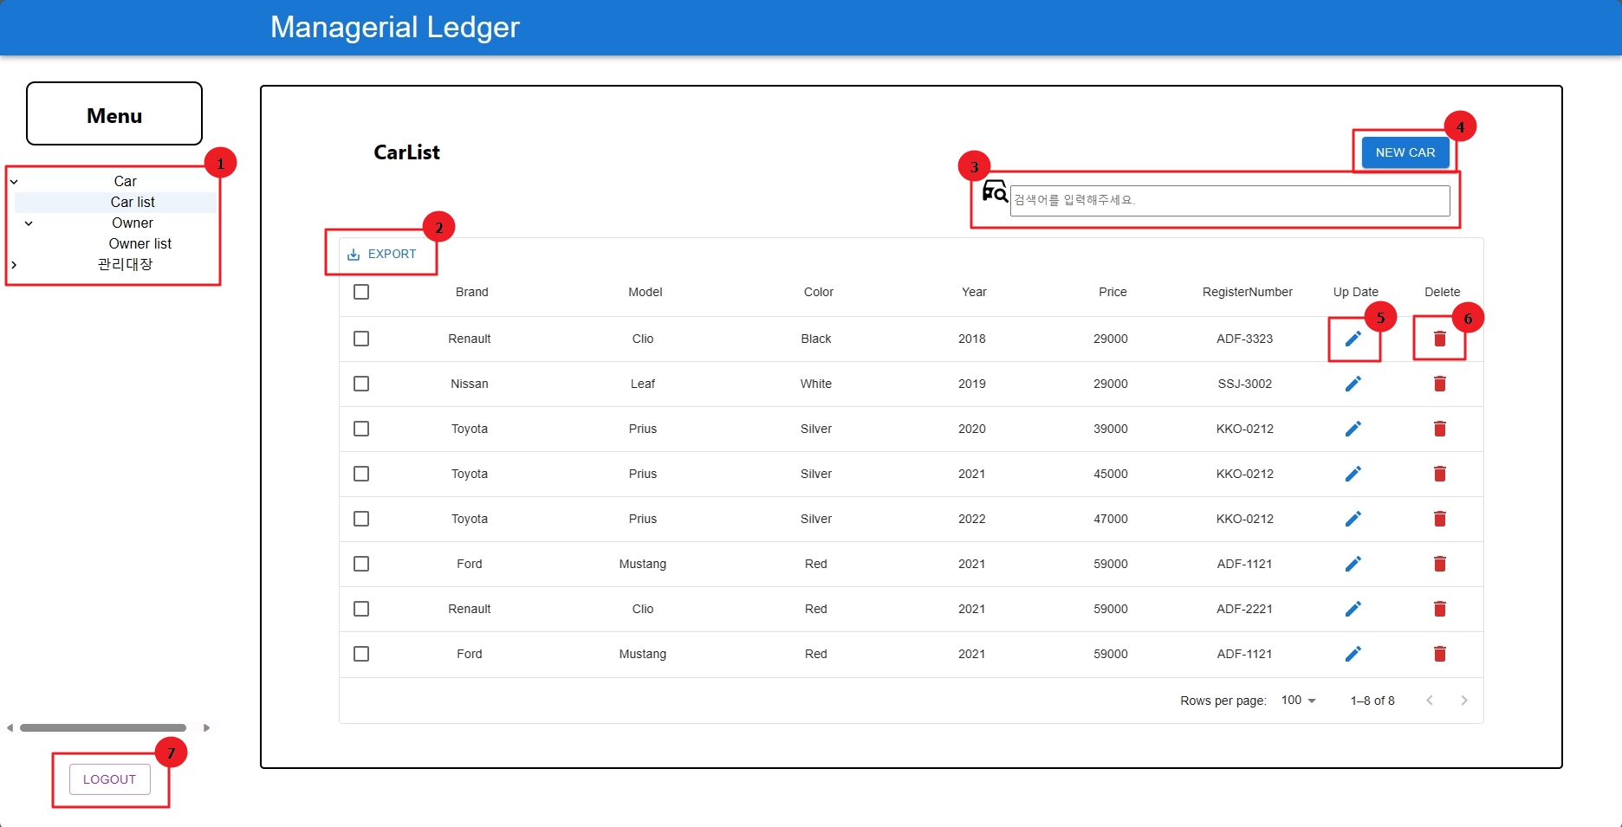The image size is (1622, 827).
Task: Click the Year column header
Action: tap(975, 293)
